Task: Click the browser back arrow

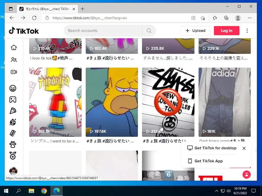Action: pyautogui.click(x=12, y=18)
